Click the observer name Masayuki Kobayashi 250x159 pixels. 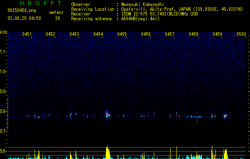coord(143,4)
